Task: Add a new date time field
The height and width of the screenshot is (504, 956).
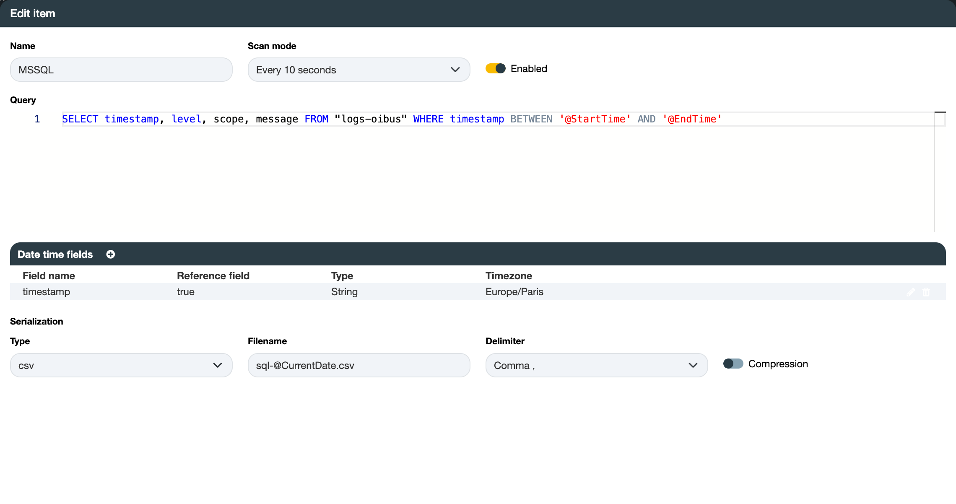Action: (x=111, y=255)
